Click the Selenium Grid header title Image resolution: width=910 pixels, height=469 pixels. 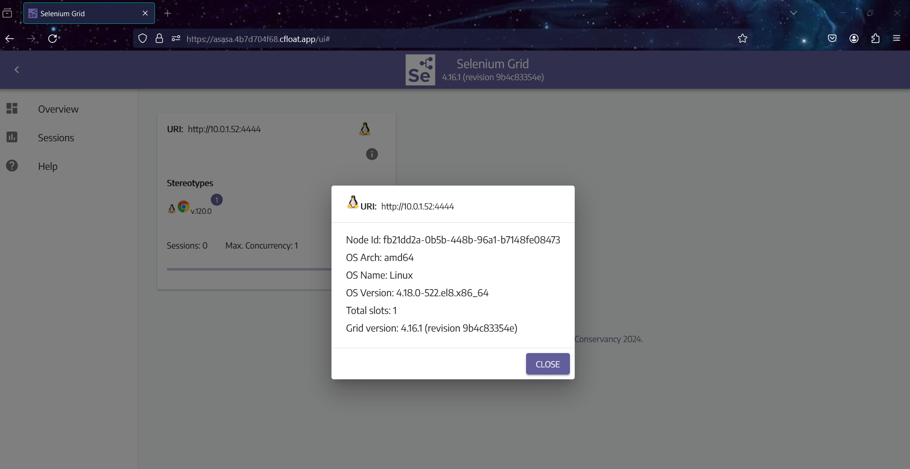493,64
